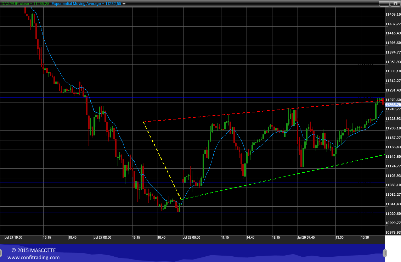Click the 11187,27 price axis label

click(x=393, y=138)
